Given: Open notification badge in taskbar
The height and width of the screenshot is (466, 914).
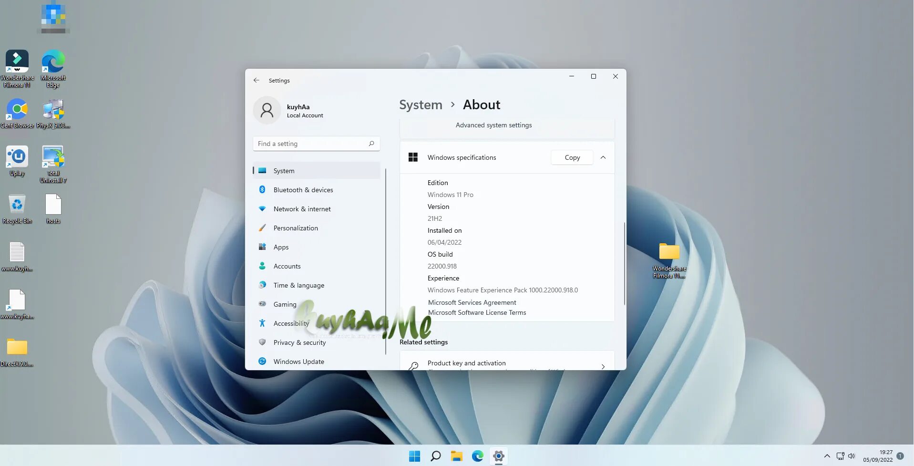Looking at the screenshot, I should (900, 456).
